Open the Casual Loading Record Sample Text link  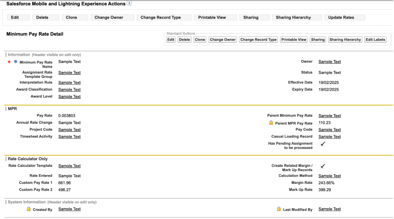click(x=330, y=137)
